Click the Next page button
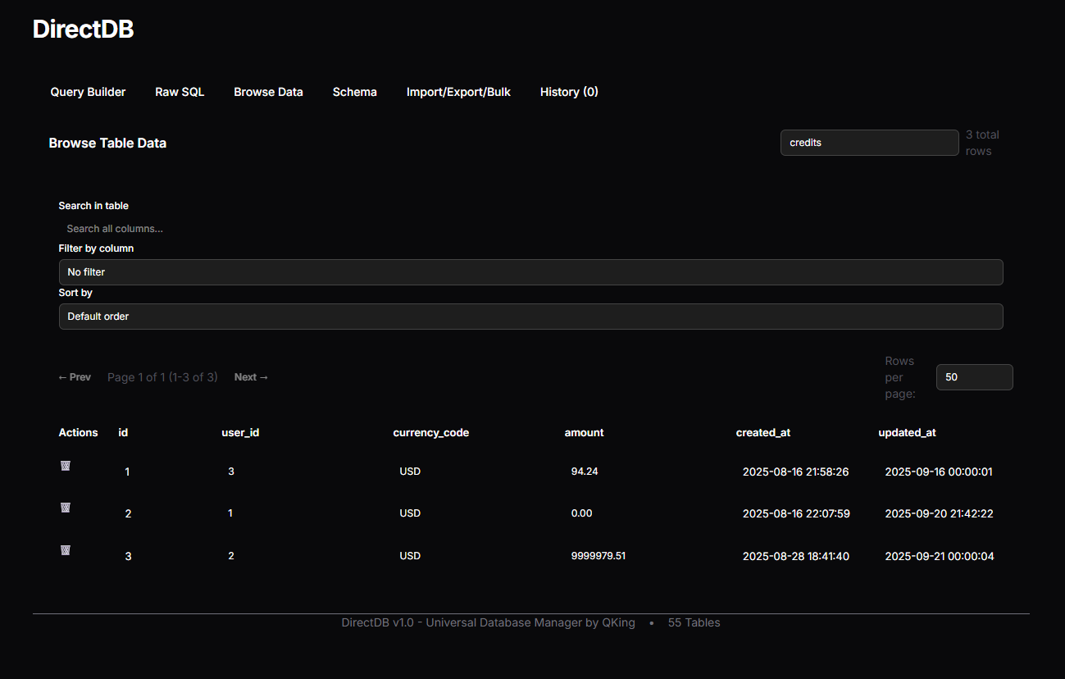This screenshot has height=679, width=1065. (x=251, y=377)
